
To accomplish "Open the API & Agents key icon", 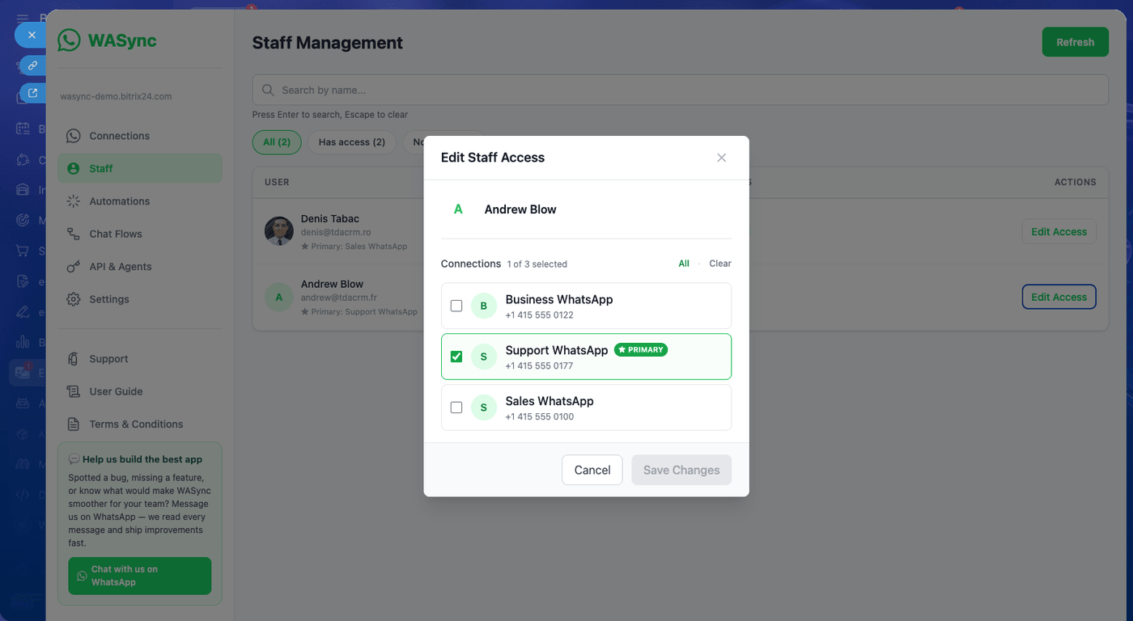I will tap(74, 267).
